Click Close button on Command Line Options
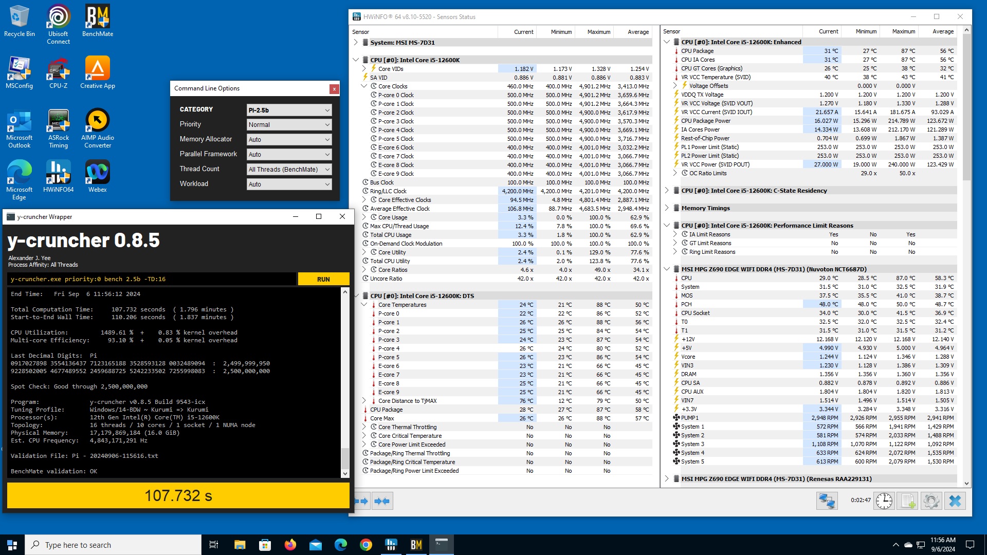The height and width of the screenshot is (555, 987). tap(334, 89)
